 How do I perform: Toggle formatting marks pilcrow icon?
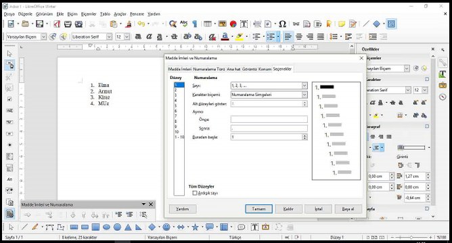click(195, 24)
